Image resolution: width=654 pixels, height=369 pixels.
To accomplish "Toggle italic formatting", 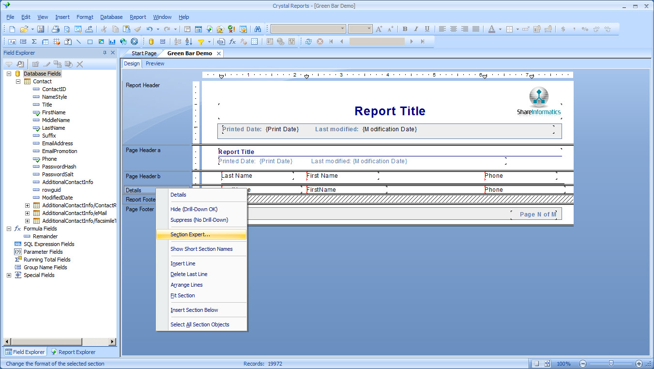I will coord(416,29).
